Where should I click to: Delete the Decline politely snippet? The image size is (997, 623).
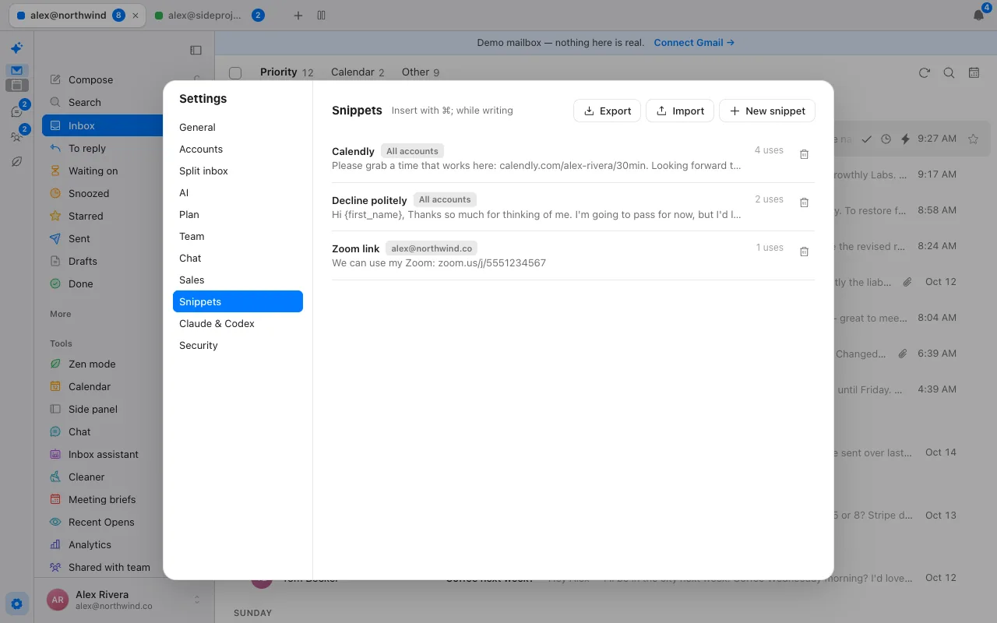(805, 202)
